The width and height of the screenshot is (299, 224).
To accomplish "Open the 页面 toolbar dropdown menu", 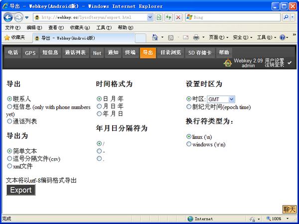I will (218, 37).
